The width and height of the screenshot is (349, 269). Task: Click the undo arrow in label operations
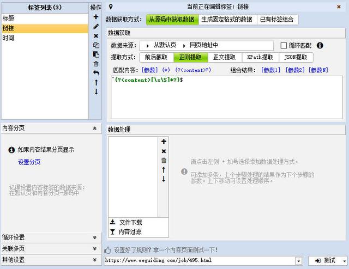96,73
